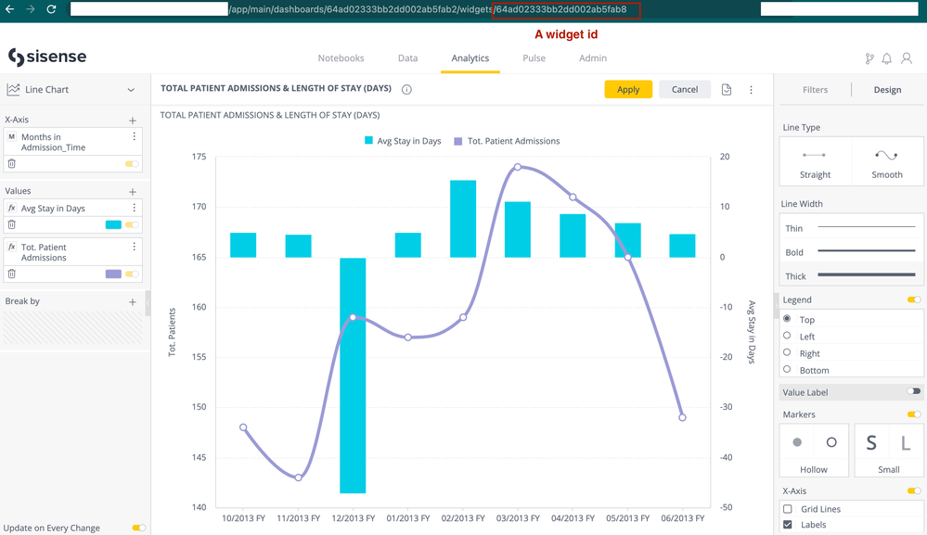Add a Break by field
Viewport: 927px width, 535px height.
pos(133,302)
